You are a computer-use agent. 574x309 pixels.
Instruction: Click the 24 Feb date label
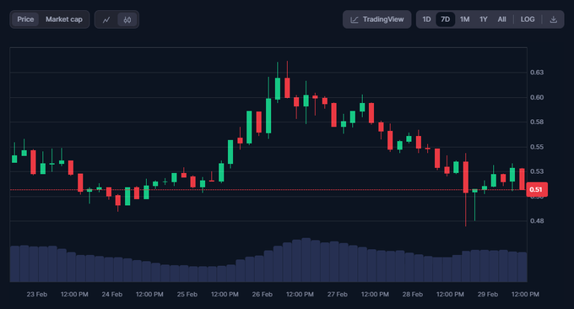point(112,295)
